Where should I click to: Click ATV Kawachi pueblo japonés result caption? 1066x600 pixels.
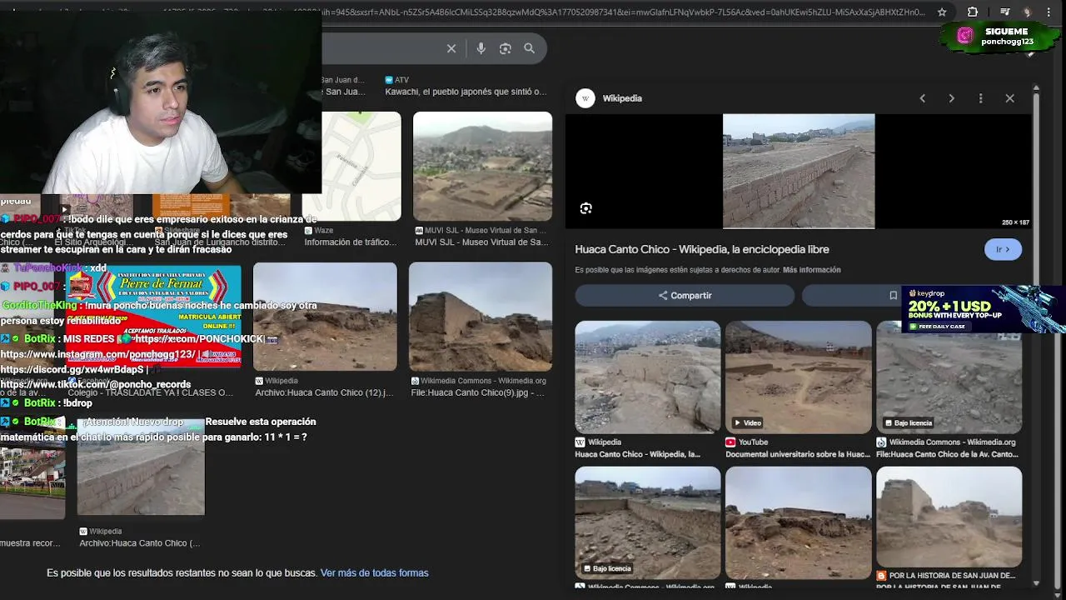tap(466, 92)
